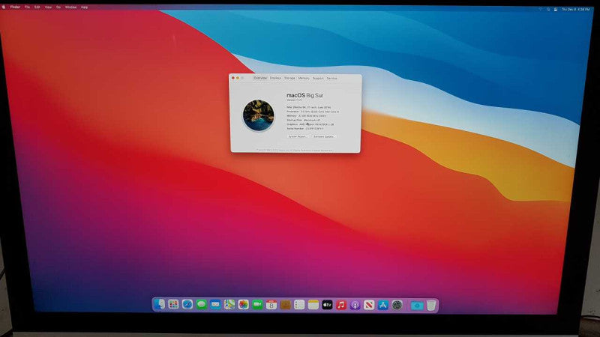The width and height of the screenshot is (600, 337).
Task: Select the Overview tab
Action: pyautogui.click(x=260, y=78)
